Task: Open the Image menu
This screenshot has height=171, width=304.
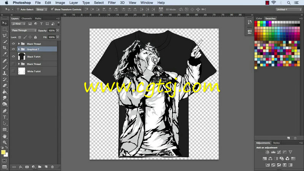Action: coord(60,3)
